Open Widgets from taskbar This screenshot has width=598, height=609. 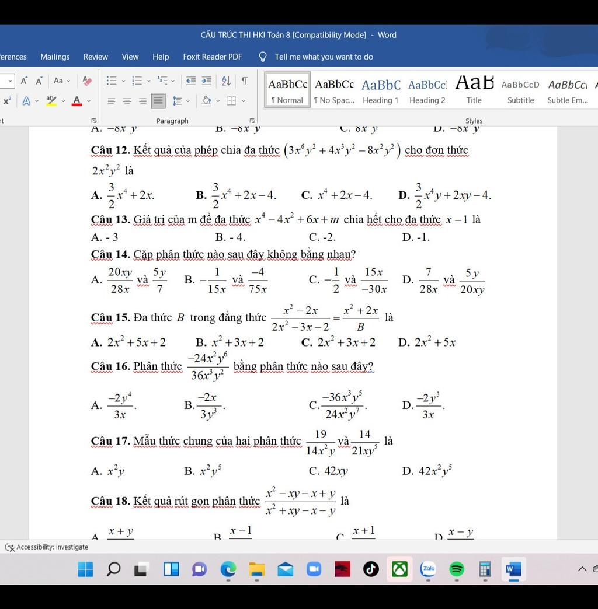171,569
